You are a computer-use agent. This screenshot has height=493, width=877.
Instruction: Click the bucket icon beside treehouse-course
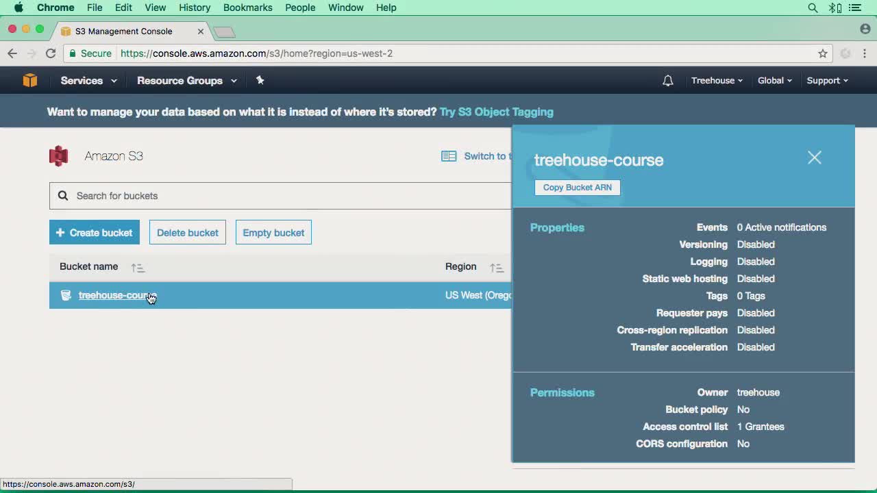(66, 295)
